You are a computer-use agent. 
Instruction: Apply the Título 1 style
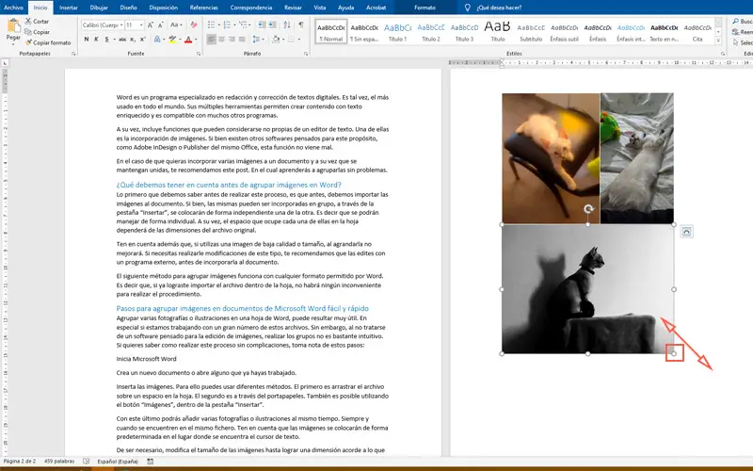pos(397,32)
